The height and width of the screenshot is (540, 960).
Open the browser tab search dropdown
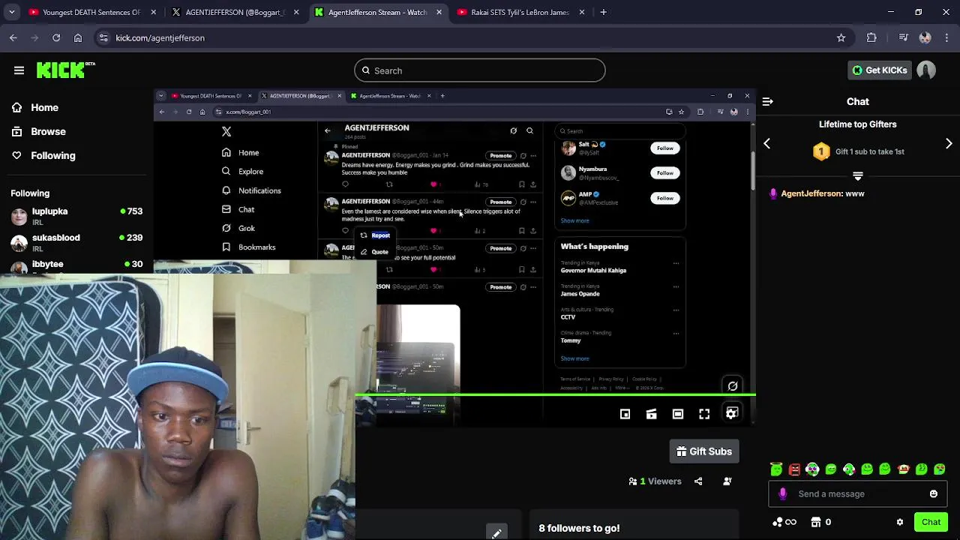(11, 12)
